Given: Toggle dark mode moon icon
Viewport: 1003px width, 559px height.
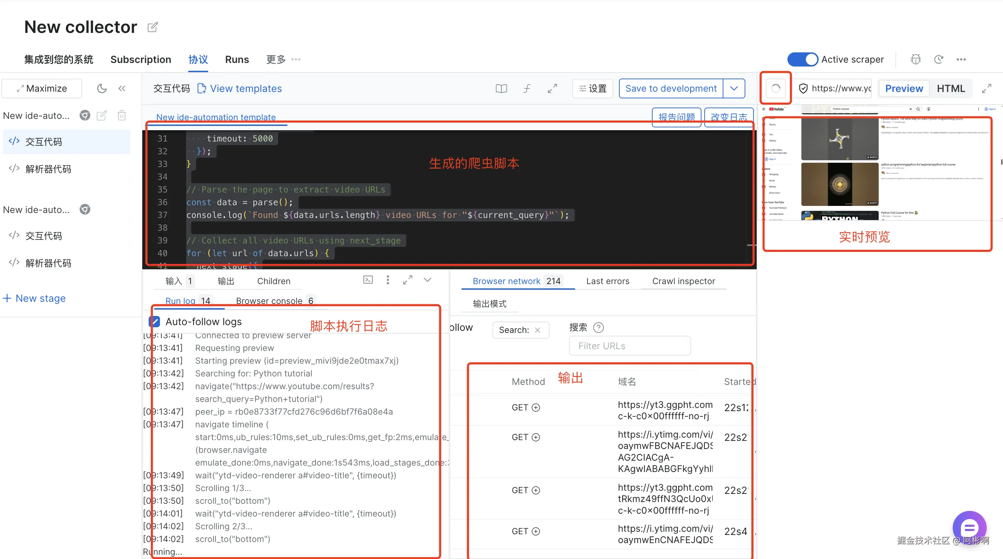Looking at the screenshot, I should point(102,88).
